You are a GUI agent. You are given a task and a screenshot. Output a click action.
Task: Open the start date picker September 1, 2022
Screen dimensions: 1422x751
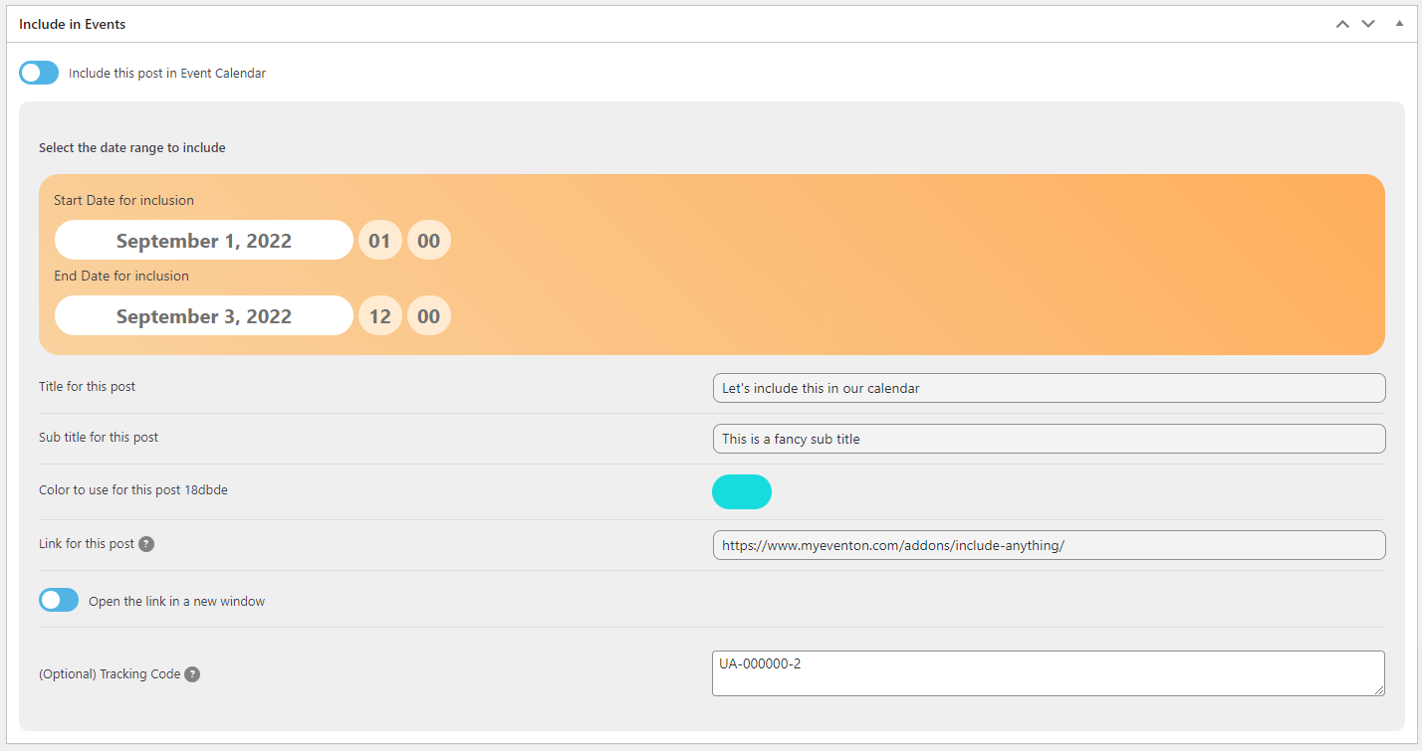coord(204,240)
